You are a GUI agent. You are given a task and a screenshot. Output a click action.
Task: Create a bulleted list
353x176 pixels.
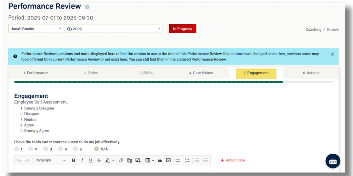pyautogui.click(x=178, y=160)
